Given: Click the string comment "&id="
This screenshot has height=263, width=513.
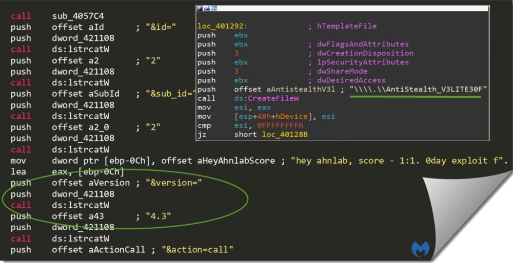Looking at the screenshot, I should pyautogui.click(x=161, y=27).
